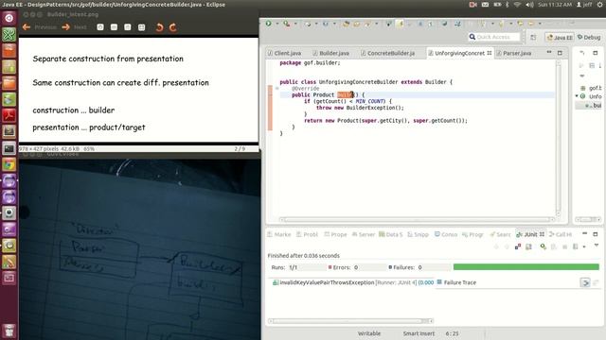Open the Builder.java editor tab
This screenshot has height=340, width=606.
tap(330, 53)
